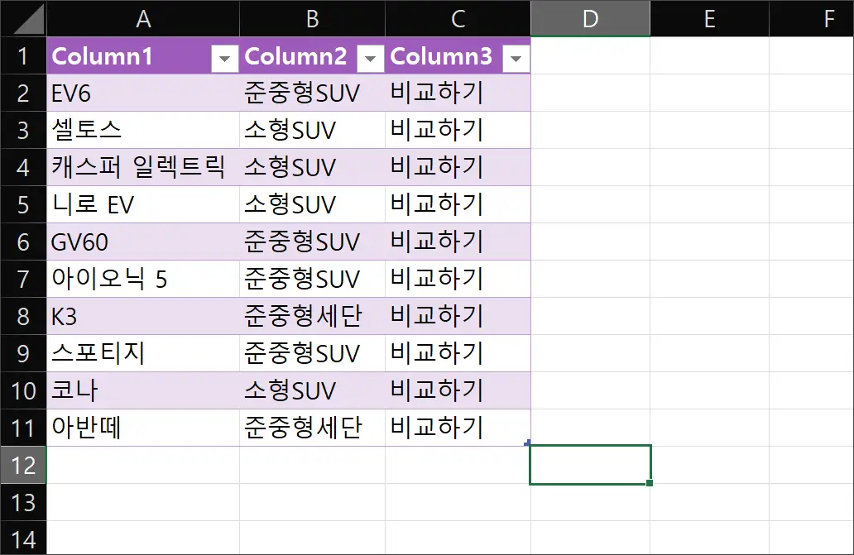Click the Column2 header cell text
Screen dimensions: 854x555
(x=295, y=56)
